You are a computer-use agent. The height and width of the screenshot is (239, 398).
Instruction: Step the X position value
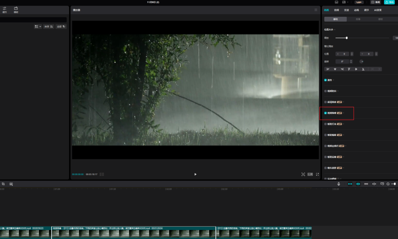tap(352, 54)
